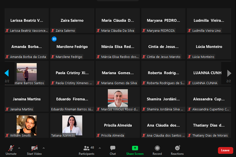Click the green Share Screen icon
The width and height of the screenshot is (236, 157).
point(135,149)
